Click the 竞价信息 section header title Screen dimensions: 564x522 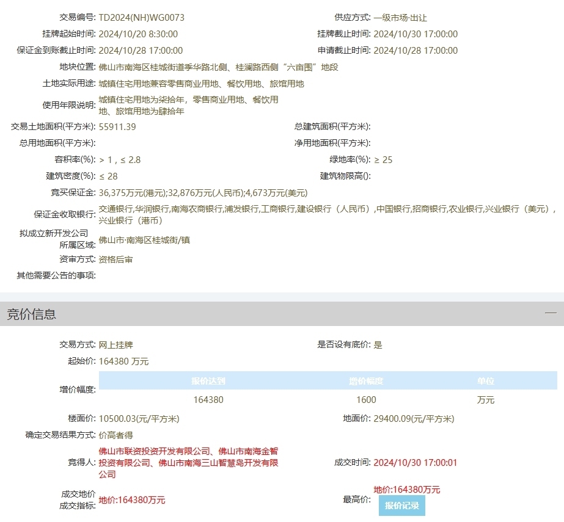[32, 314]
